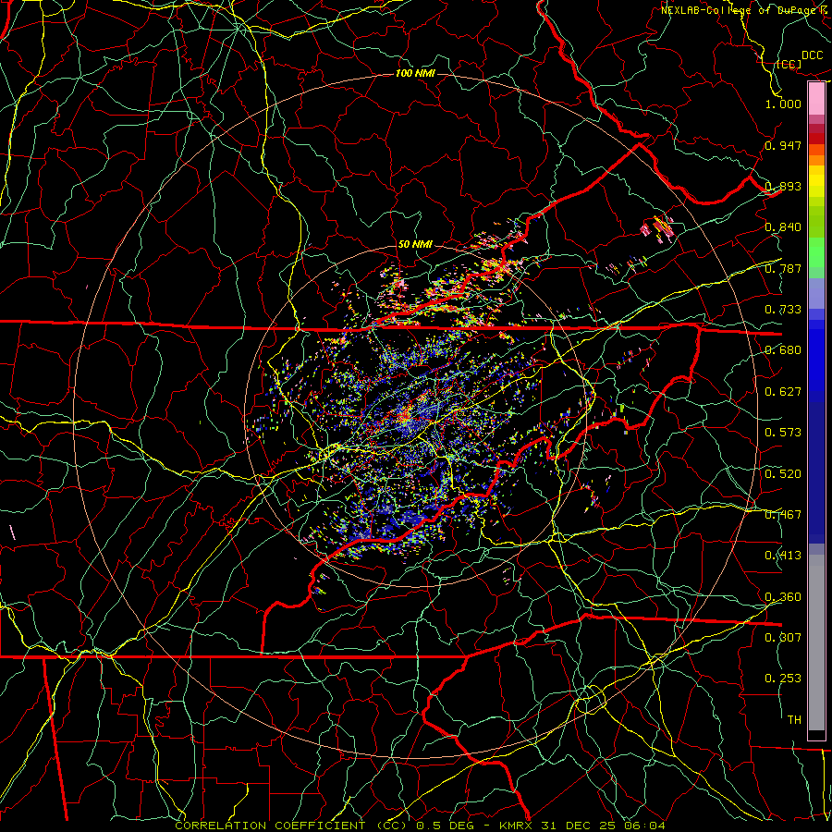Click the TH threshold label

[794, 720]
